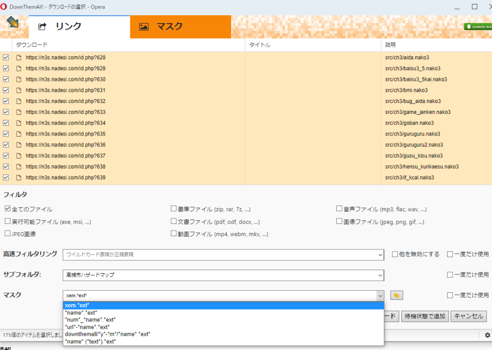Enable 動画ファイル filter checkbox
Image resolution: width=492 pixels, height=350 pixels.
[x=173, y=234]
